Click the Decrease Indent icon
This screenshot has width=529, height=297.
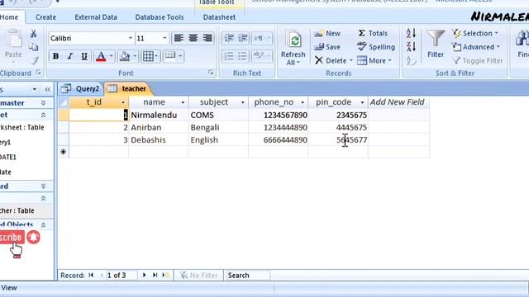229,38
